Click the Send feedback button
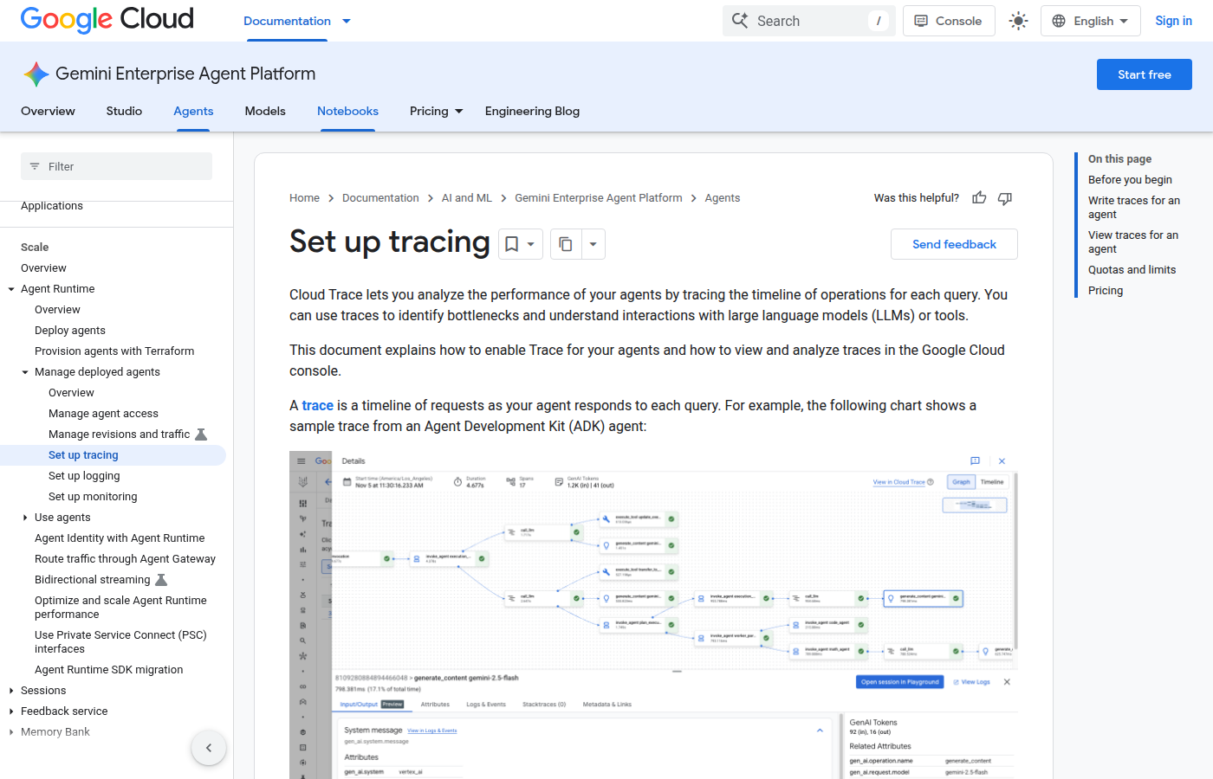Screen dimensions: 1213x779 point(954,244)
